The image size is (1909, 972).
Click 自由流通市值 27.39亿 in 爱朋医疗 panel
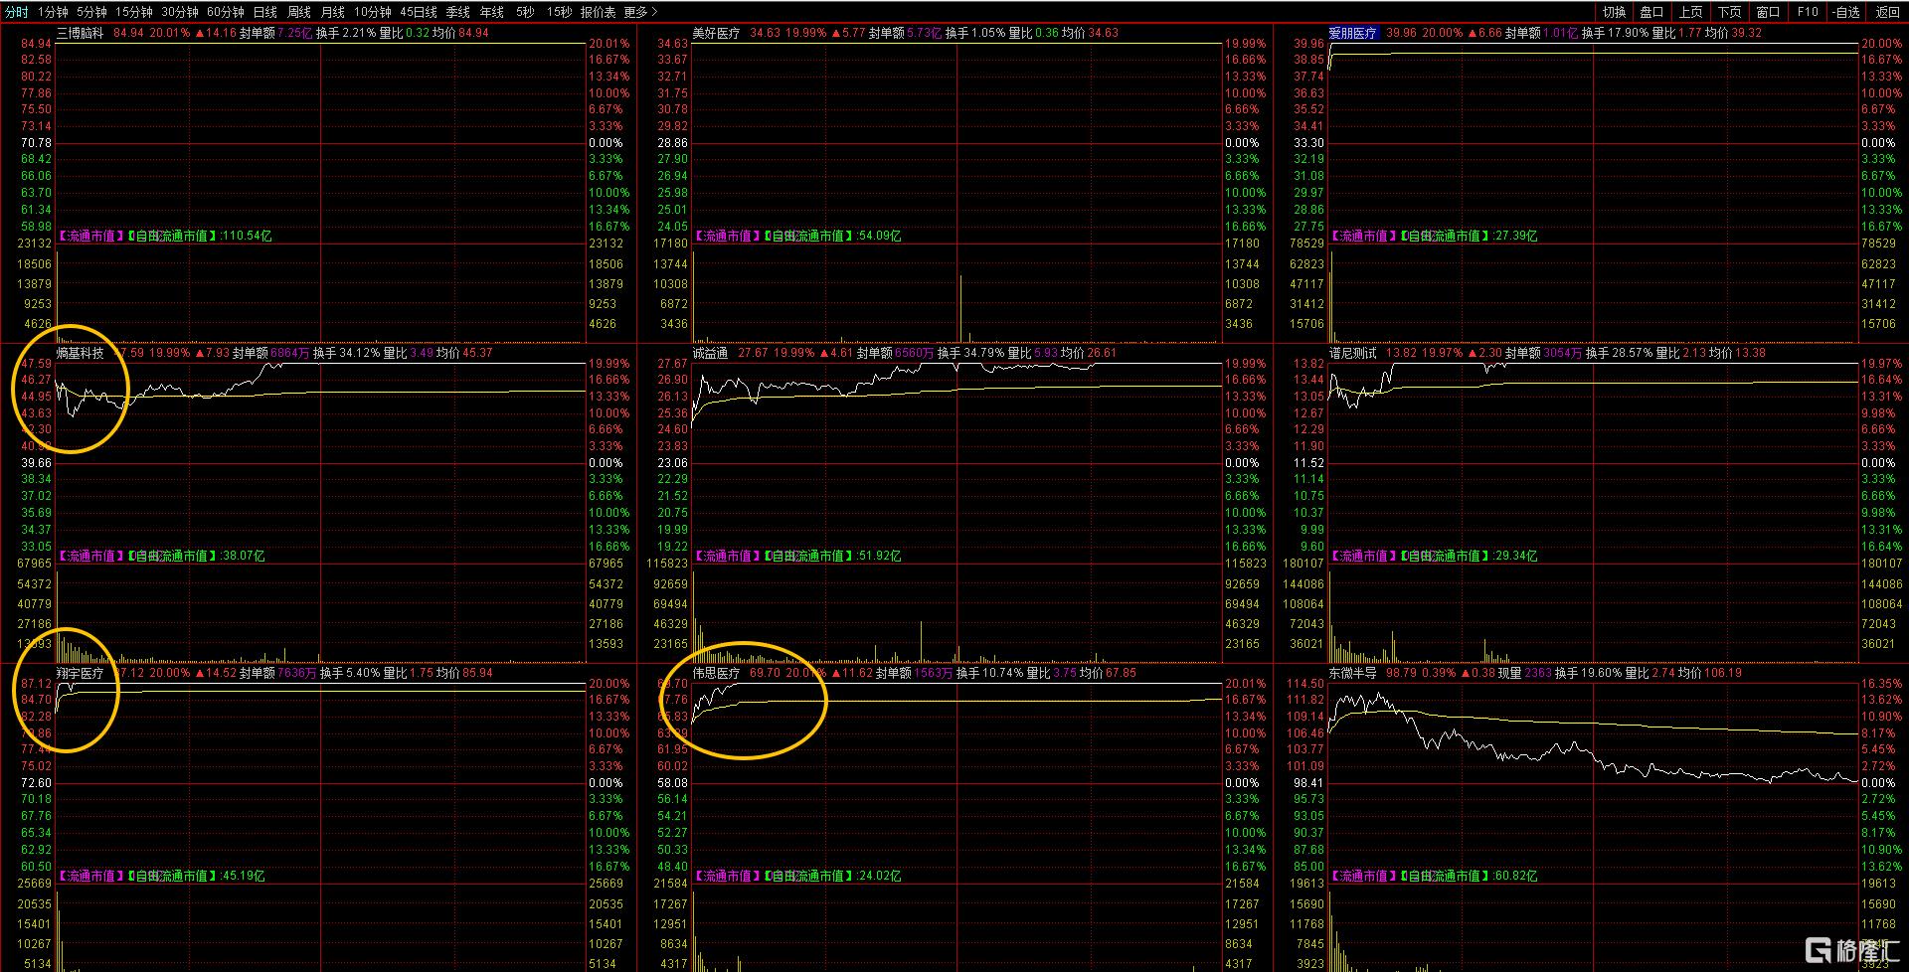(x=1469, y=237)
